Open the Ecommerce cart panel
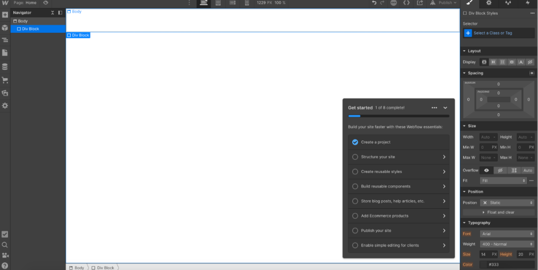This screenshot has height=270, width=538. [5, 80]
